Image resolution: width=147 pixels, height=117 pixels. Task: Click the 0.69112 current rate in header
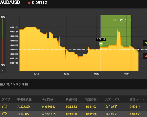(40, 2)
